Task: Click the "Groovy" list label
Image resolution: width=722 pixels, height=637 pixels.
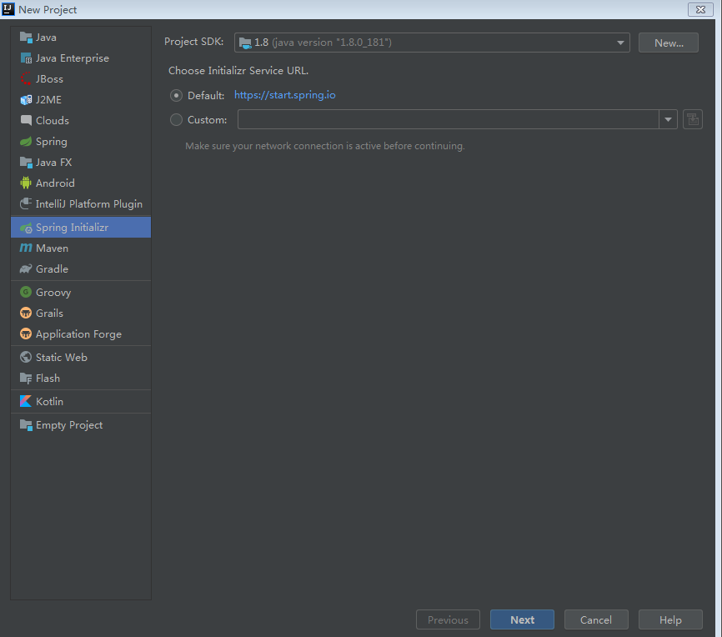Action: pos(53,293)
